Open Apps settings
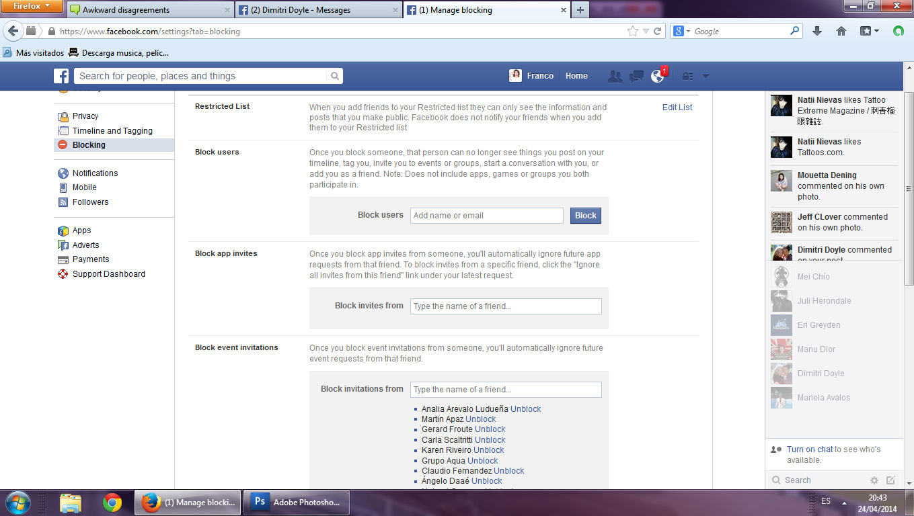The height and width of the screenshot is (516, 914). tap(81, 230)
